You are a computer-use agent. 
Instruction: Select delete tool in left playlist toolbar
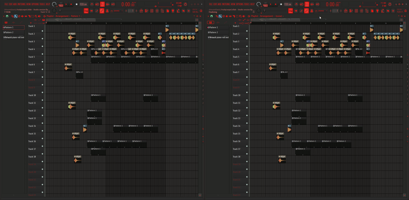click(x=19, y=16)
